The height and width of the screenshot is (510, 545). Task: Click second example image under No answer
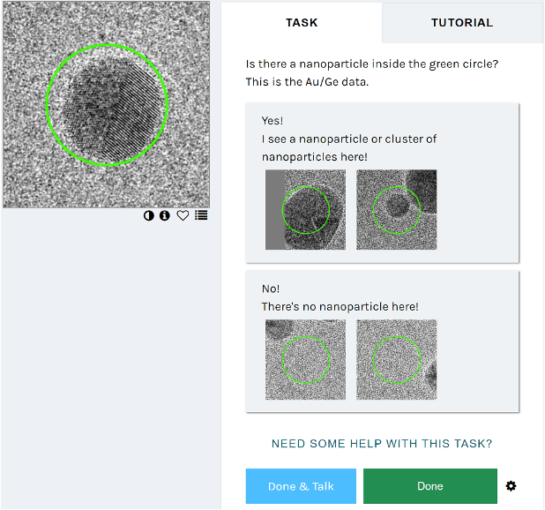point(396,359)
